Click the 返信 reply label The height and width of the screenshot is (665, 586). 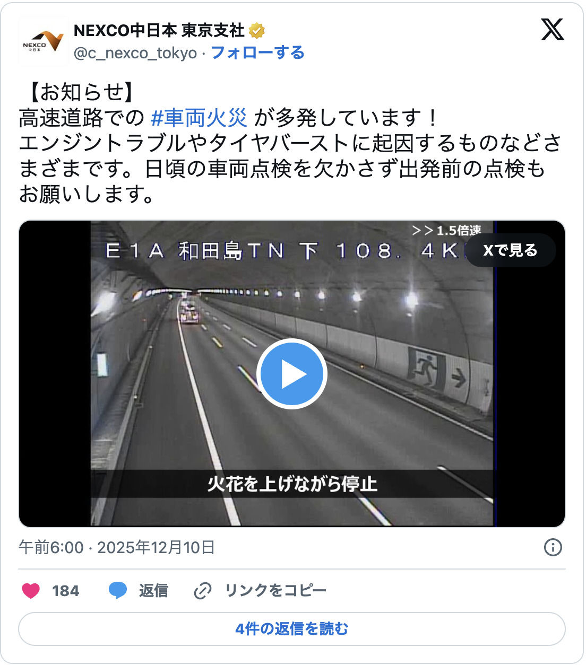coord(153,590)
